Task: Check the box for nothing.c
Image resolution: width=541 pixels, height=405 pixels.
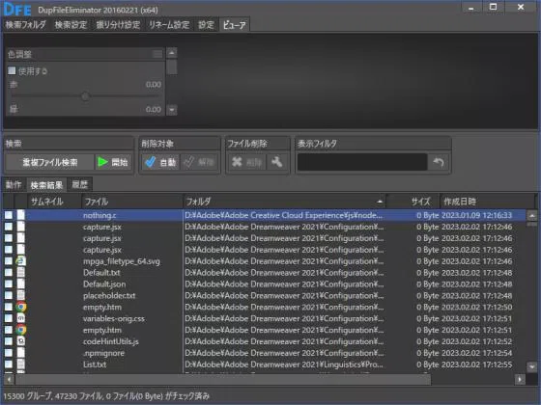Action: point(9,215)
